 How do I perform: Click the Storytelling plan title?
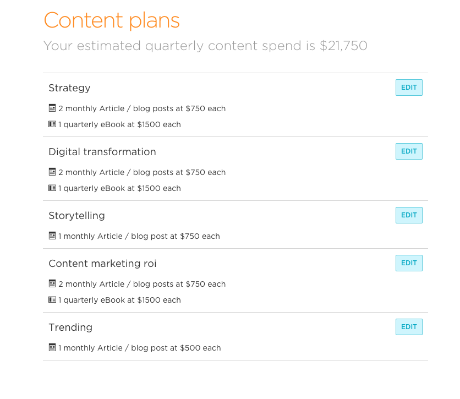[76, 216]
